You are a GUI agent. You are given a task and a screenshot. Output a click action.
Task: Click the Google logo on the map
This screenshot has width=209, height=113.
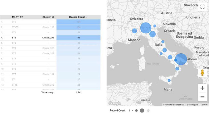[x=114, y=103]
